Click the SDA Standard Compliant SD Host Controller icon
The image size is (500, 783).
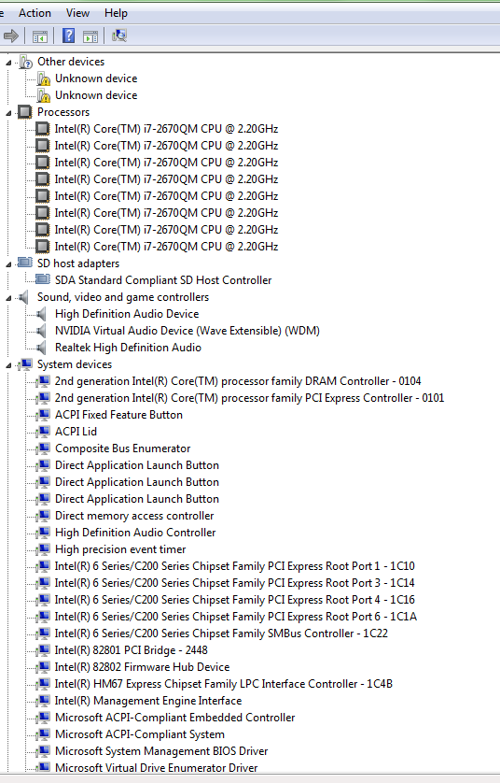pos(43,279)
